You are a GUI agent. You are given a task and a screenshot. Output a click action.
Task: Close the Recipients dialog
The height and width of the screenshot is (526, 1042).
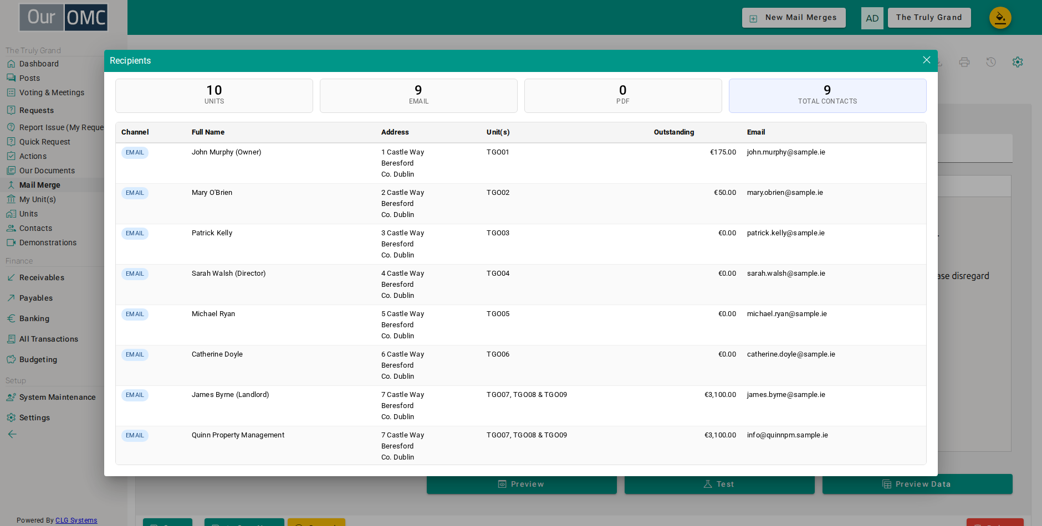pos(926,60)
